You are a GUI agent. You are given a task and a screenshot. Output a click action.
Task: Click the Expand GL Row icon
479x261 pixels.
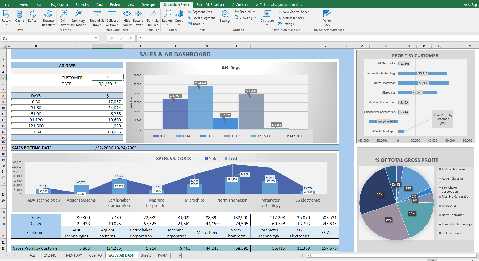(97, 14)
